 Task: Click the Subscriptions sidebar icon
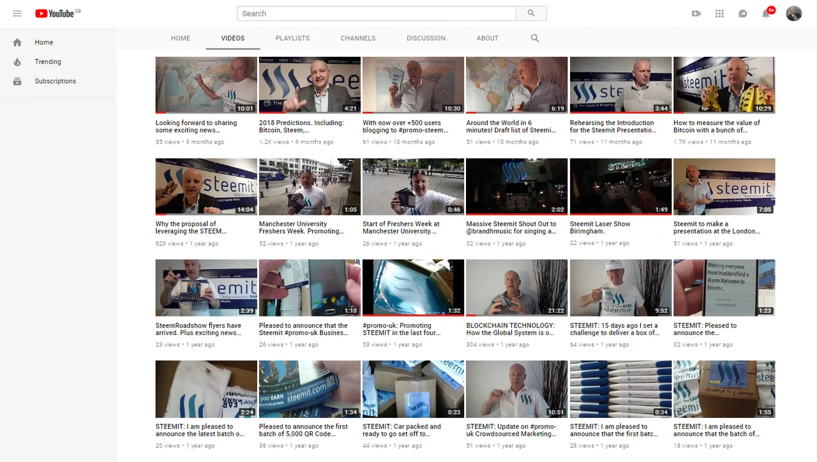click(x=17, y=81)
